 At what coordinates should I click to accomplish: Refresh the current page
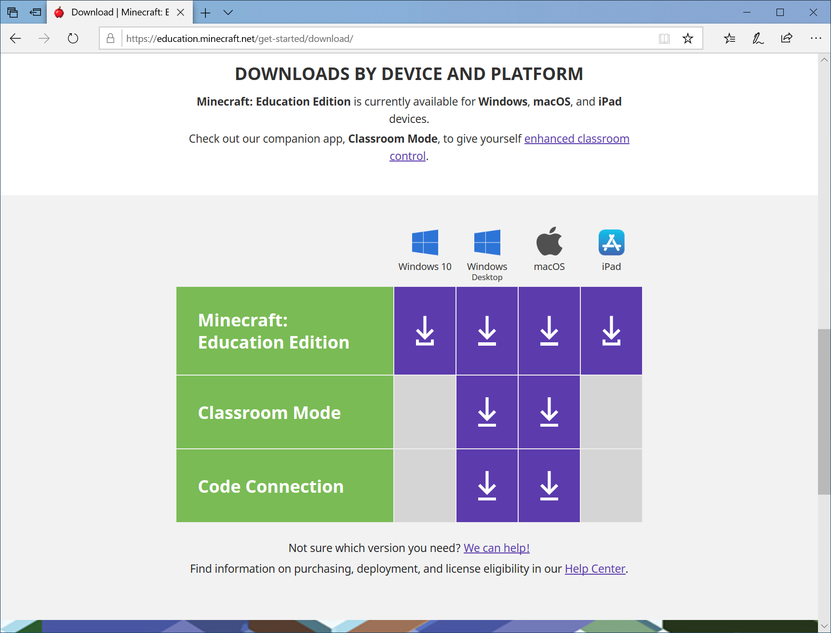73,38
